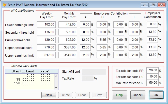
Task: Edit Primary threshold column C rate
Action: pyautogui.click(x=119, y=40)
